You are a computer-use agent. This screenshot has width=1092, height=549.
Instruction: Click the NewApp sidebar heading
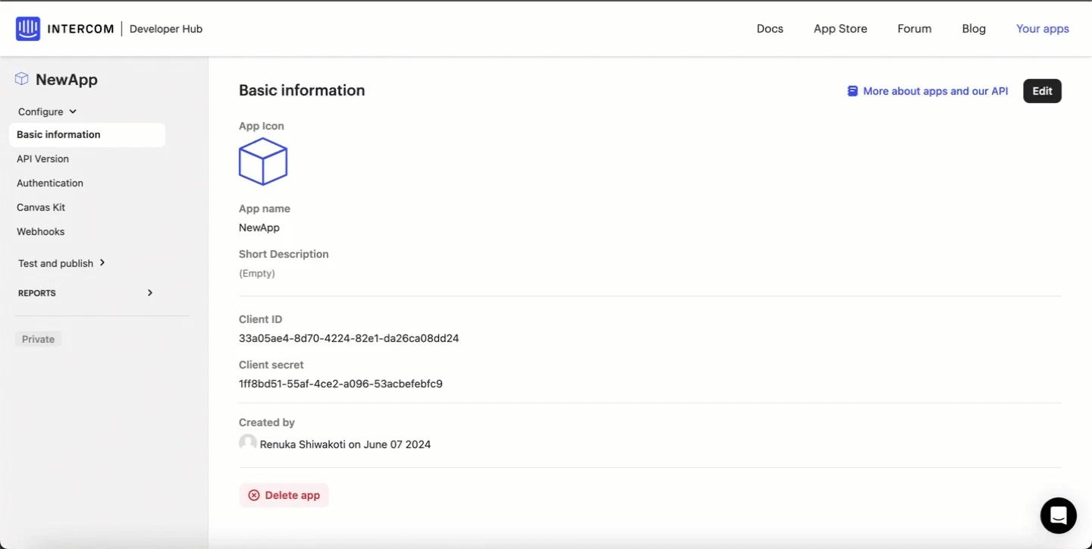tap(67, 80)
